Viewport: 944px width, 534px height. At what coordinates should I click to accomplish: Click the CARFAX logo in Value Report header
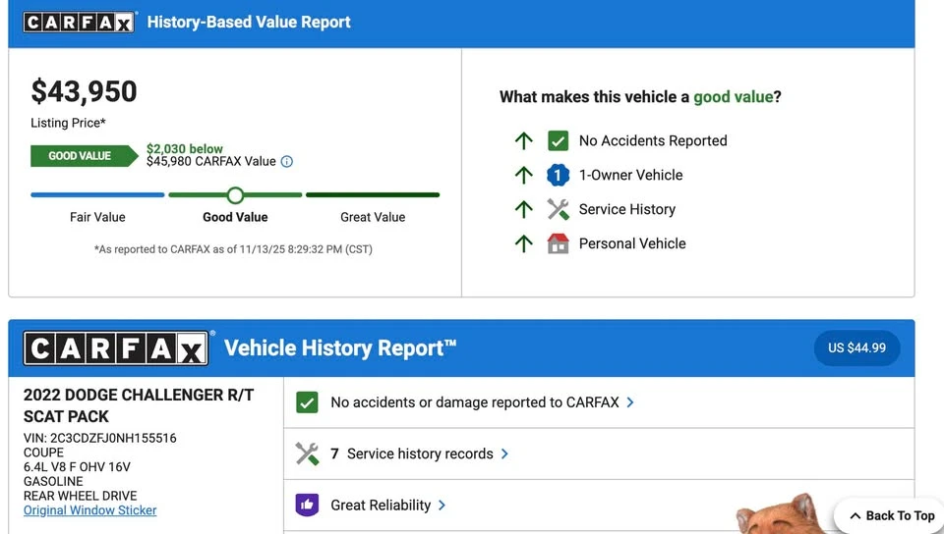click(x=79, y=23)
